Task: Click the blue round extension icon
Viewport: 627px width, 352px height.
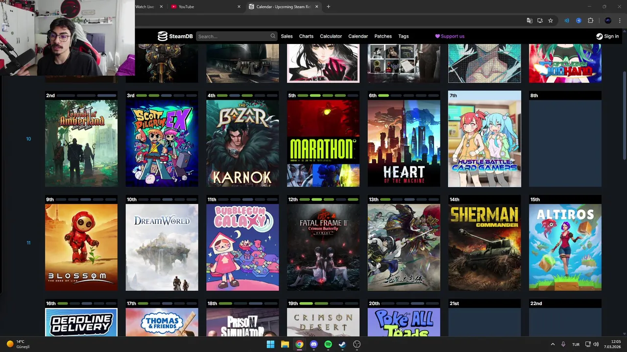Action: pos(579,21)
